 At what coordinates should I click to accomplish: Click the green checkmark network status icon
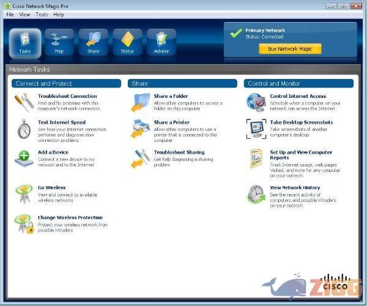pyautogui.click(x=236, y=34)
